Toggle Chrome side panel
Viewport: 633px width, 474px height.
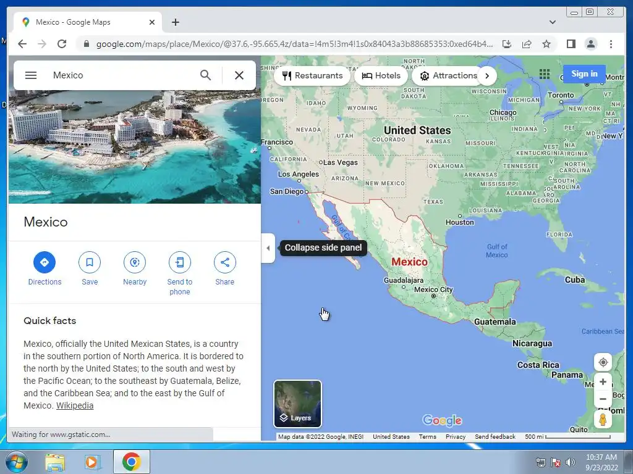click(571, 44)
